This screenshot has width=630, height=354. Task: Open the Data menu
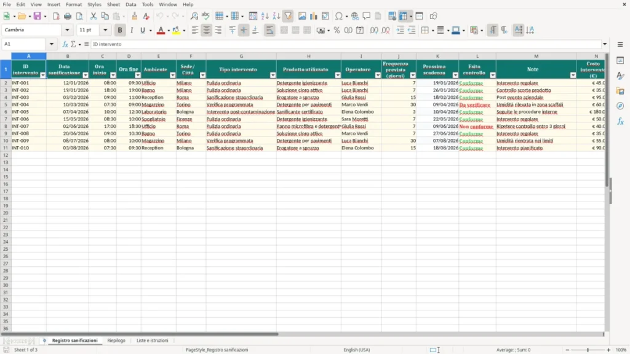tap(130, 4)
